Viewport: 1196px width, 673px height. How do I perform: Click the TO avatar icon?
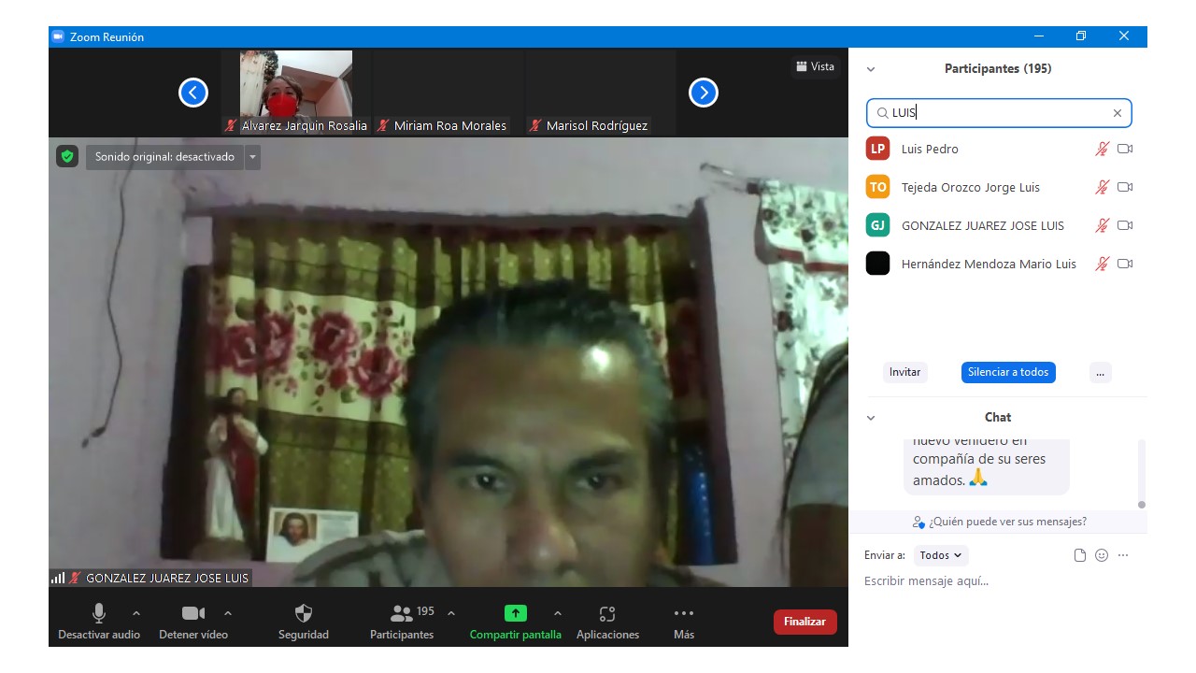click(x=877, y=187)
